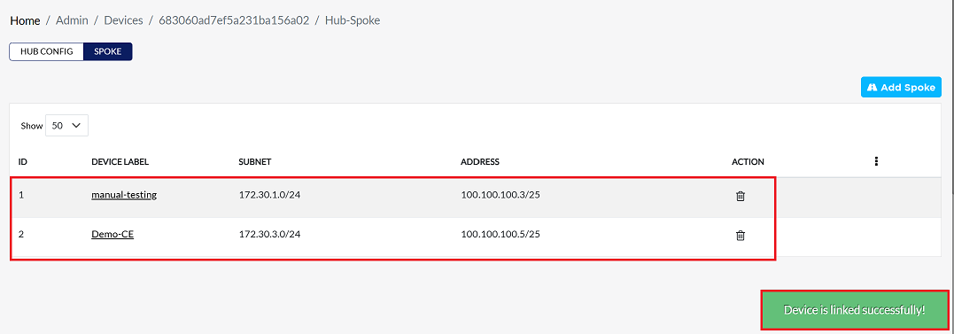Screen dimensions: 954x334
Task: Delete the Demo-CE spoke row
Action: [x=741, y=236]
